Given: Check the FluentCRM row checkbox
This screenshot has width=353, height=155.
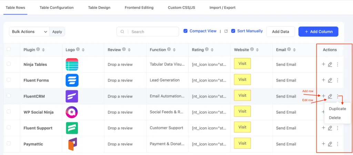Looking at the screenshot, I should point(9,96).
